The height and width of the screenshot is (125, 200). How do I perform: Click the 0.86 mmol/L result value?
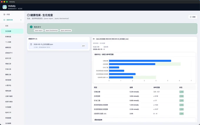pyautogui.click(x=134, y=100)
